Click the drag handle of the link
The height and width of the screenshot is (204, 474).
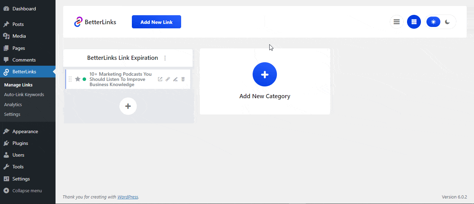point(70,79)
